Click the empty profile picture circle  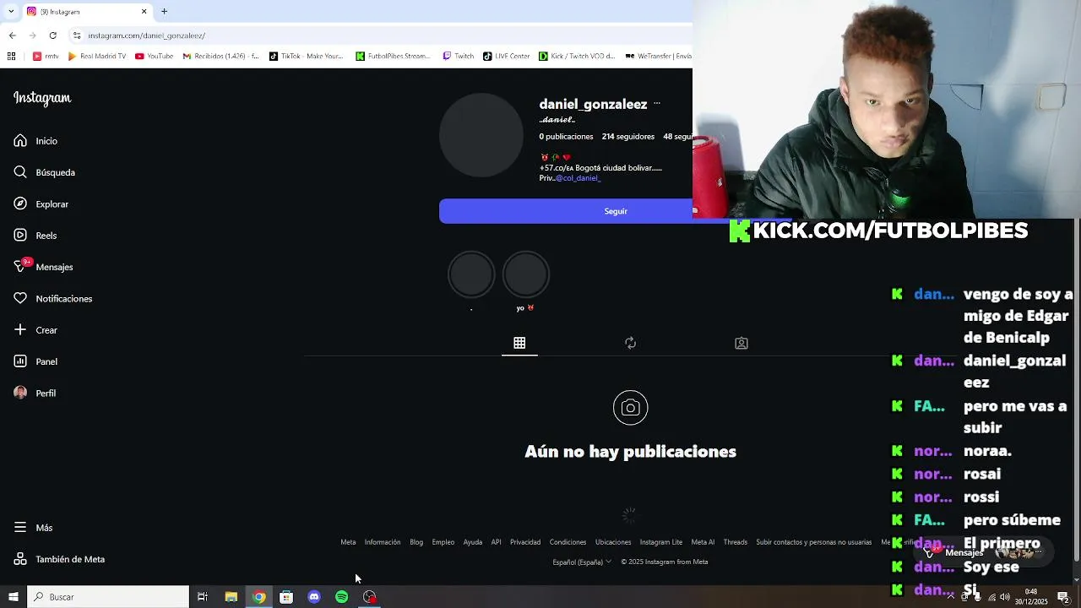(481, 135)
